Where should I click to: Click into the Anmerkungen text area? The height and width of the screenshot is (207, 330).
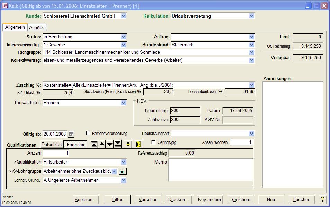point(293,135)
